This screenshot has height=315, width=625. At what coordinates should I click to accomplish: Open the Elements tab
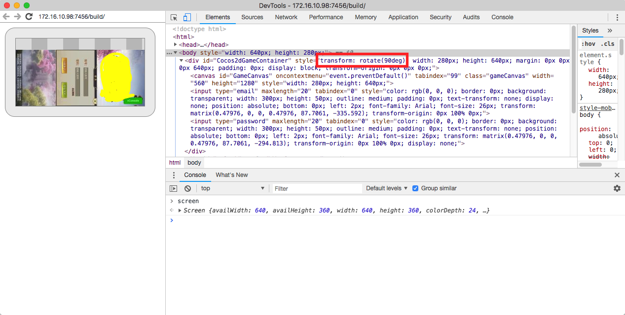click(x=218, y=17)
